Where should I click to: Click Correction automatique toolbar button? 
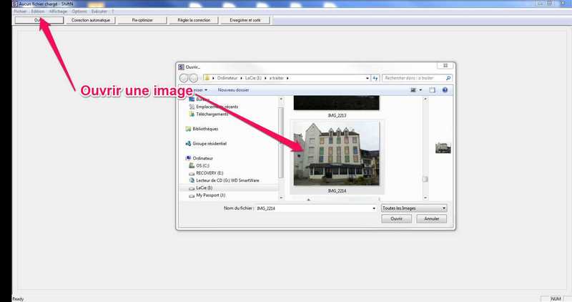[x=91, y=20]
